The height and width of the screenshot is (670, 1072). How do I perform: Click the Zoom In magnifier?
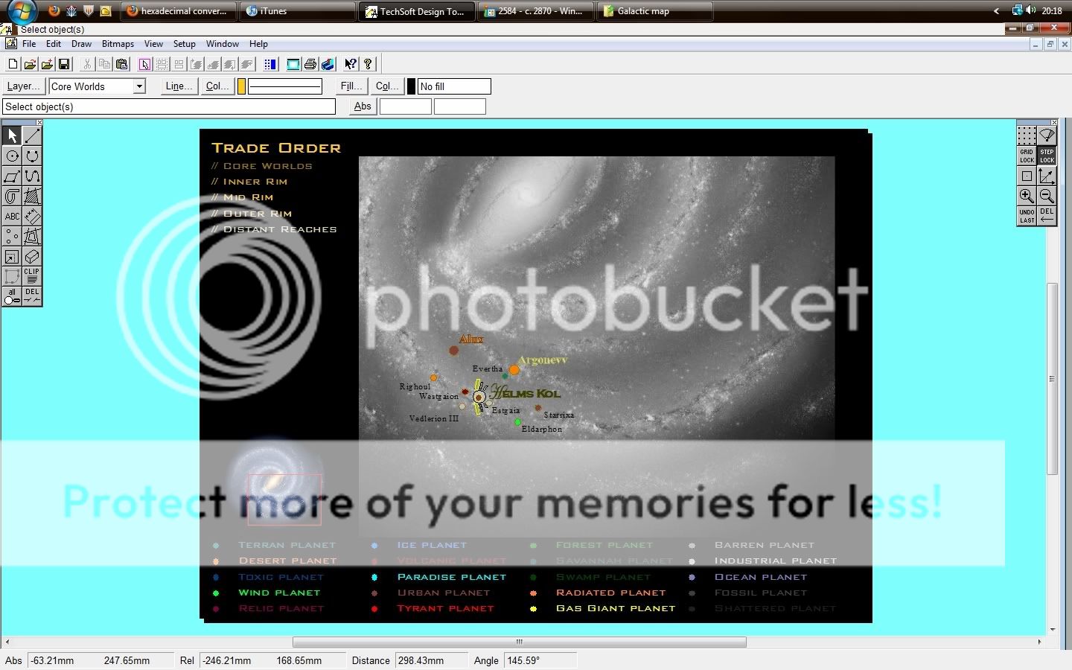[1027, 196]
